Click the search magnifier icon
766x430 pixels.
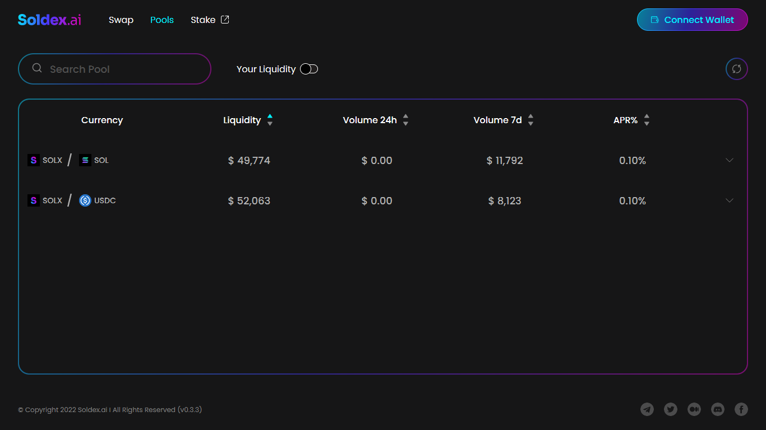37,68
